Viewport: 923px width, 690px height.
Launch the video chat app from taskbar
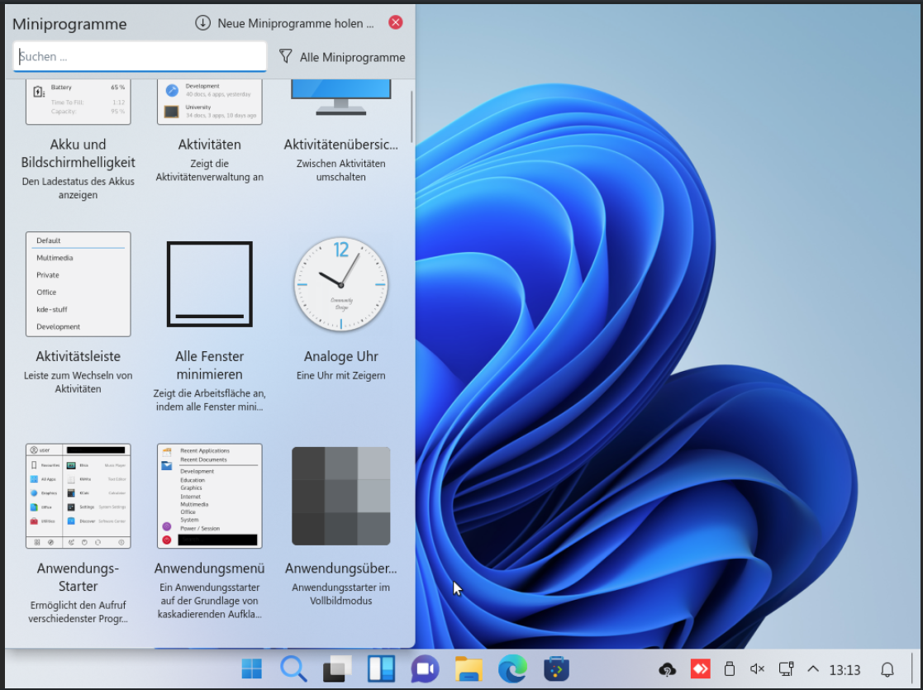(x=425, y=669)
